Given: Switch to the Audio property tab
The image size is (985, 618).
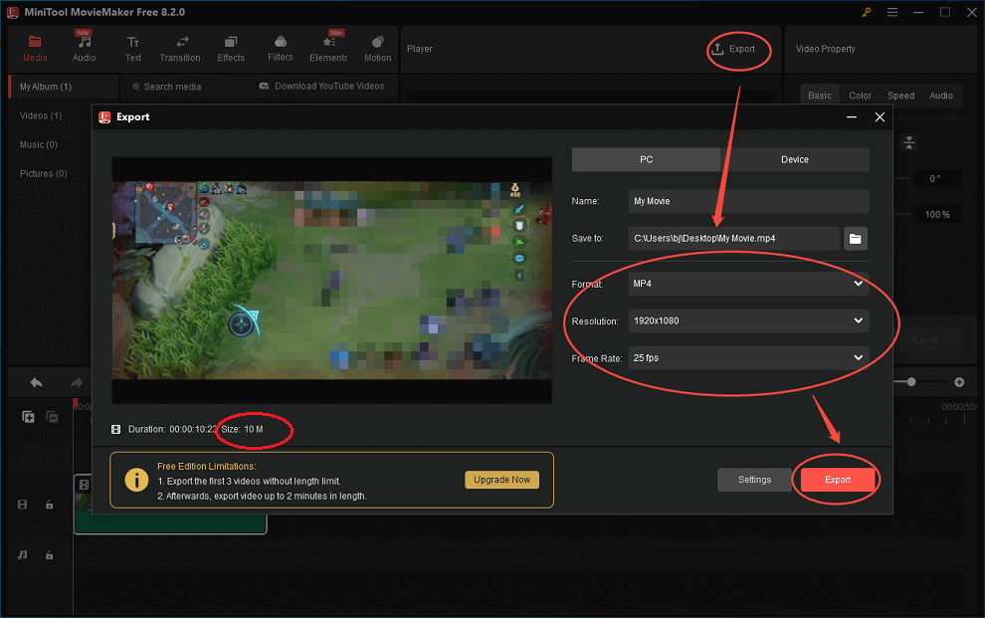Looking at the screenshot, I should pyautogui.click(x=941, y=96).
